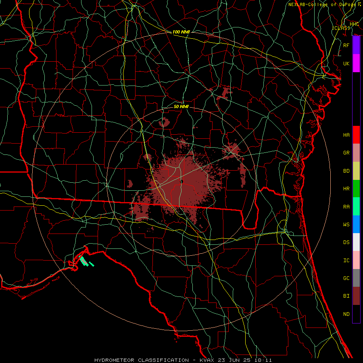Image resolution: width=363 pixels, height=363 pixels.
Task: Click the BD legend label
Action: (346, 171)
